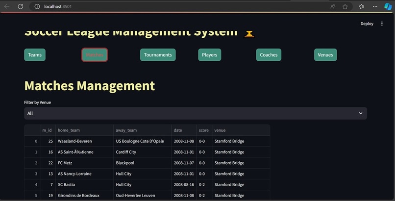Click the FC Metz cell
Screen dimensions: 395x201
[x=84, y=163]
